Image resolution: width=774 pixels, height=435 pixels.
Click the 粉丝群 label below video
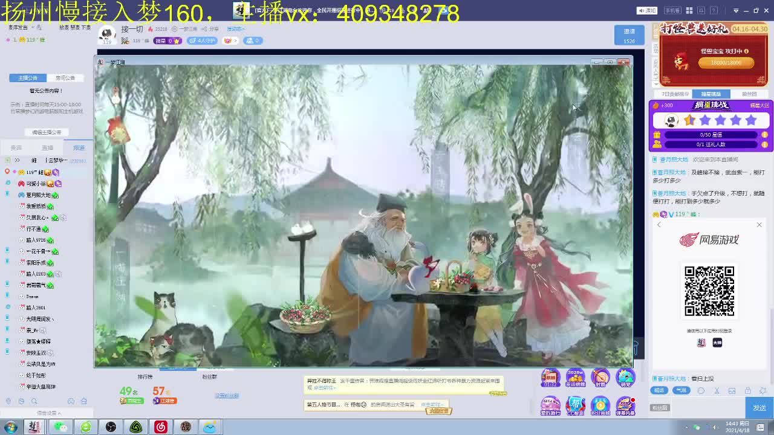coord(209,377)
